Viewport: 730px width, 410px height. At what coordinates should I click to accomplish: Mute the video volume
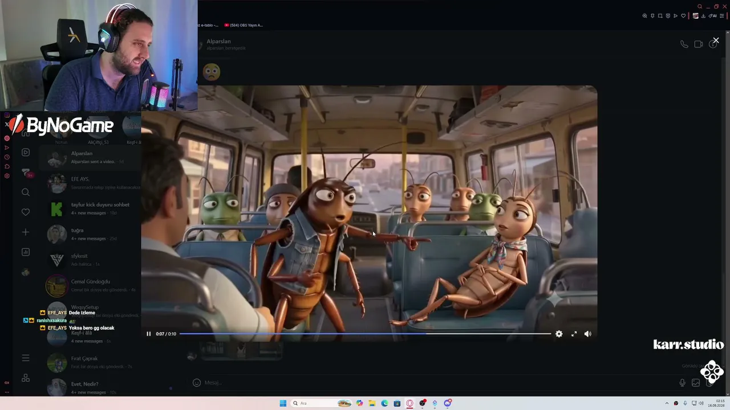click(588, 334)
